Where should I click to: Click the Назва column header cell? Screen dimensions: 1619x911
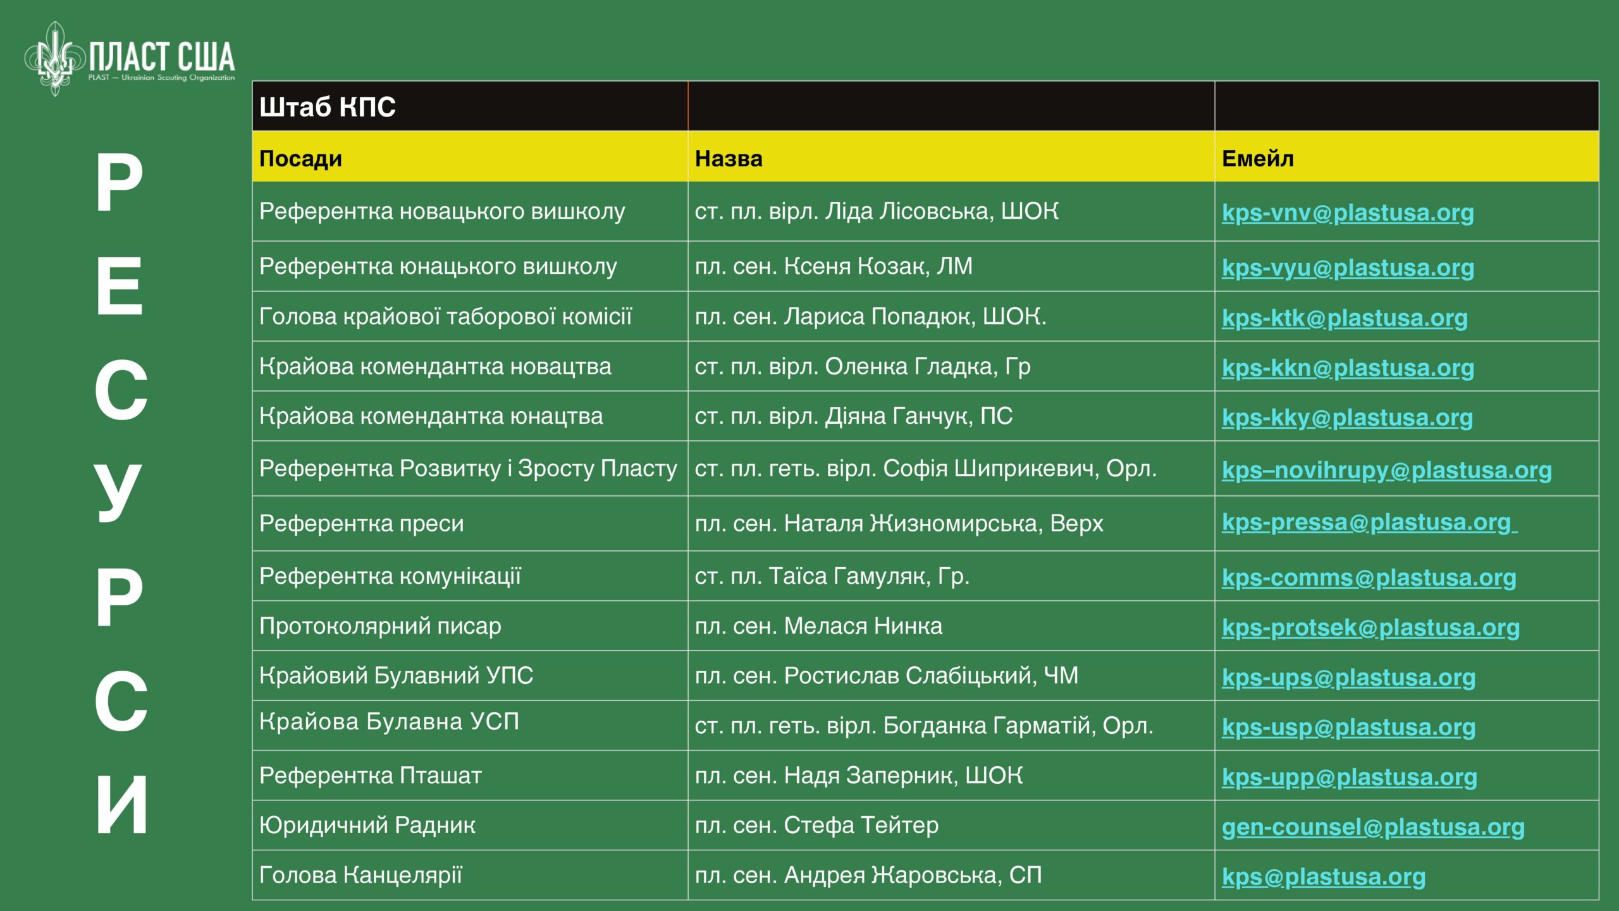pyautogui.click(x=729, y=158)
